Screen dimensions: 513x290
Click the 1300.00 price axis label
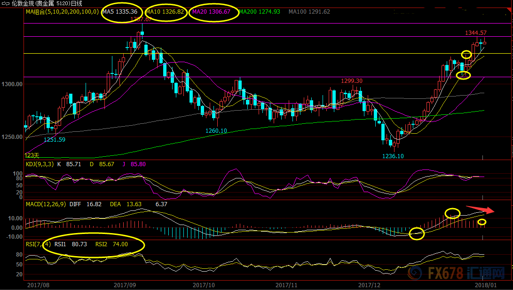(x=12, y=84)
